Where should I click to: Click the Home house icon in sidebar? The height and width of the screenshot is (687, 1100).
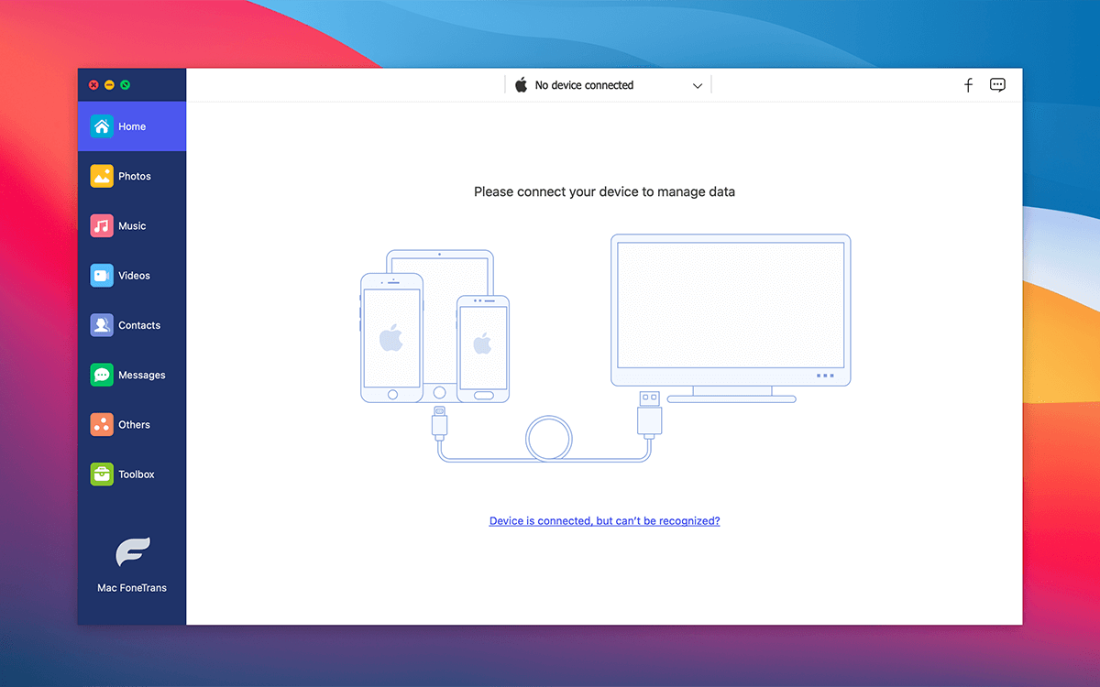tap(102, 126)
